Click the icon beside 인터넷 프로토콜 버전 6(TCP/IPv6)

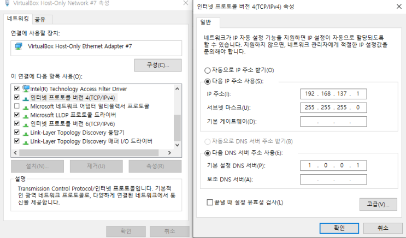(x=26, y=124)
